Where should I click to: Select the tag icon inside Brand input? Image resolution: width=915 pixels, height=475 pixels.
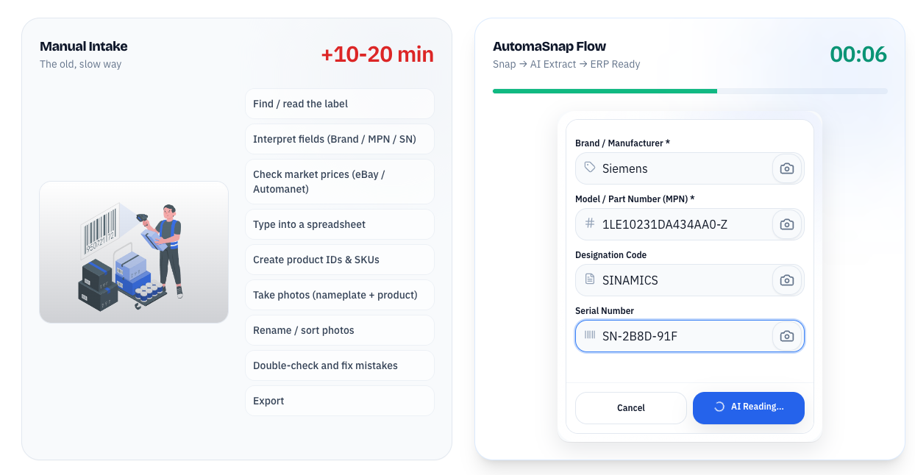(588, 168)
